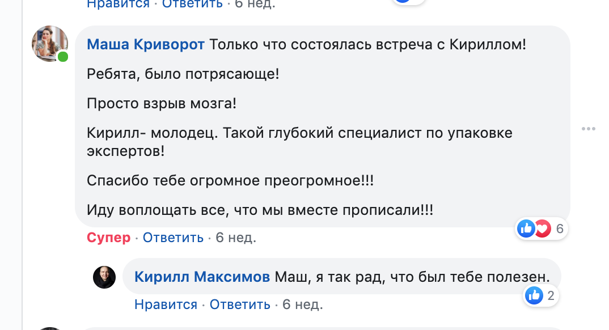609x330 pixels.
Task: Toggle the red Супер reaction
Action: click(109, 238)
